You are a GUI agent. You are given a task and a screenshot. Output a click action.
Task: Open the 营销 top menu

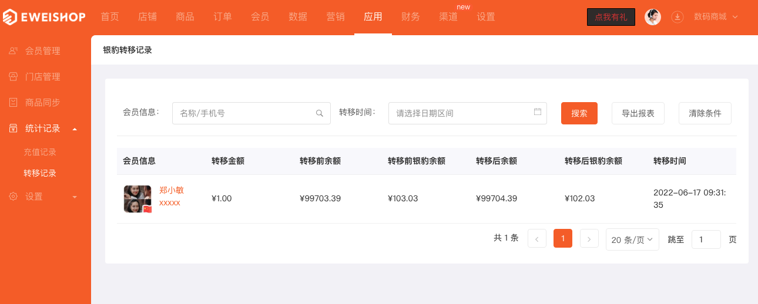[336, 17]
